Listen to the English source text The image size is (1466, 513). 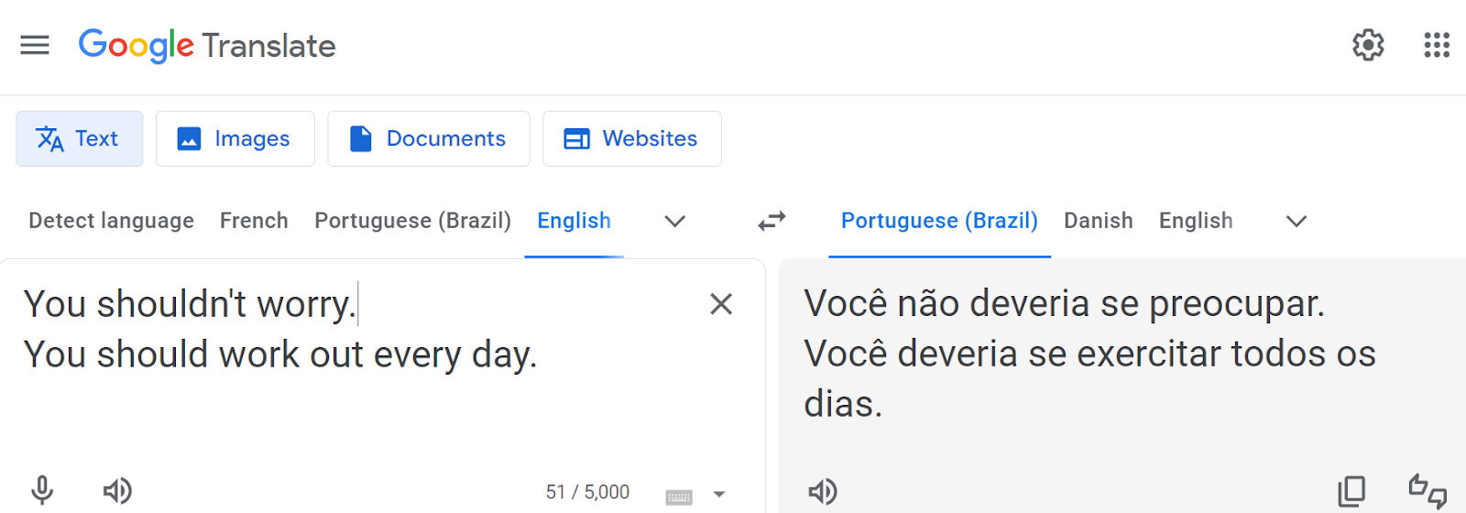pyautogui.click(x=117, y=491)
